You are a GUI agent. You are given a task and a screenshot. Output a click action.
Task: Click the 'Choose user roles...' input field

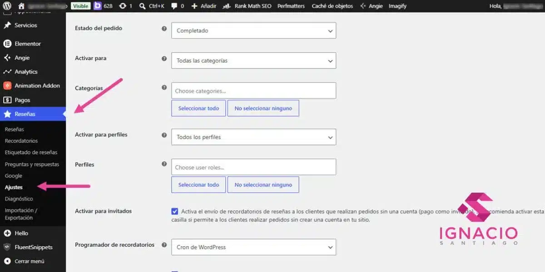coord(253,167)
